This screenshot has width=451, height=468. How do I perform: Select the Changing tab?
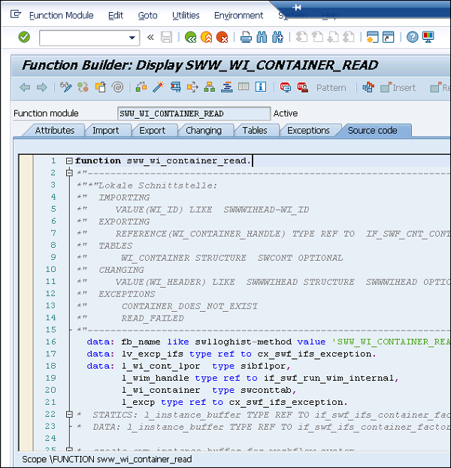click(x=204, y=130)
